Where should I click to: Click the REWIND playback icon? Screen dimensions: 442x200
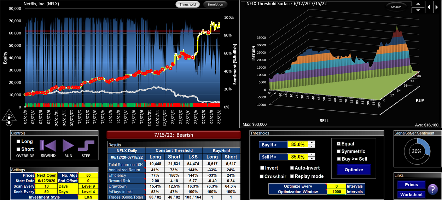tap(48, 146)
